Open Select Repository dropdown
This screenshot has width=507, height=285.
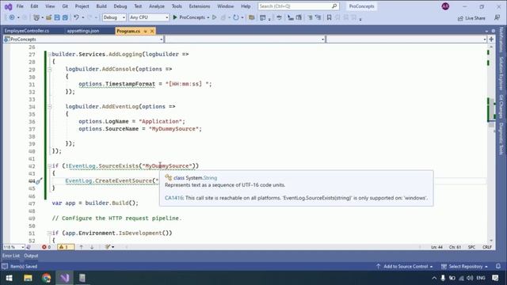[465, 266]
